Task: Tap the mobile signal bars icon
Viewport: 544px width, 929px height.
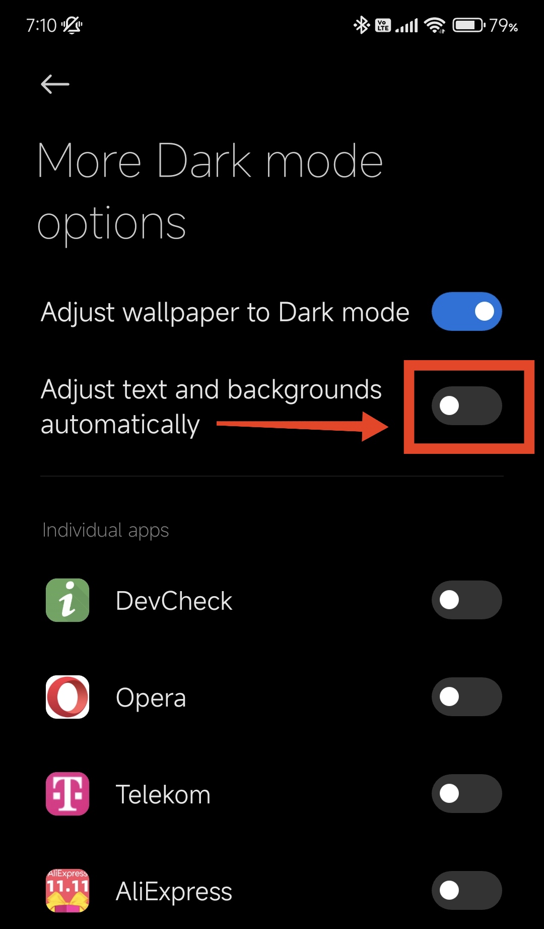Action: [407, 25]
